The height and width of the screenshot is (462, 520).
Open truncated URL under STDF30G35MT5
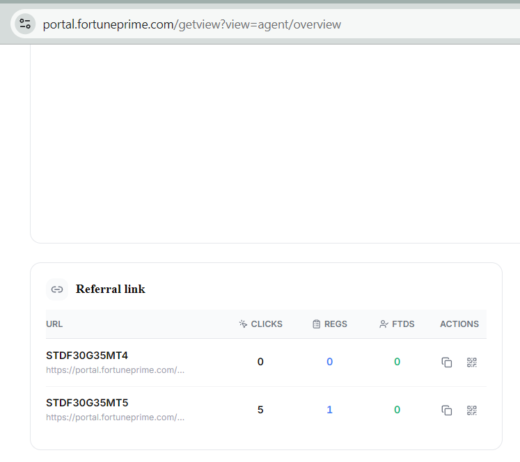[115, 417]
